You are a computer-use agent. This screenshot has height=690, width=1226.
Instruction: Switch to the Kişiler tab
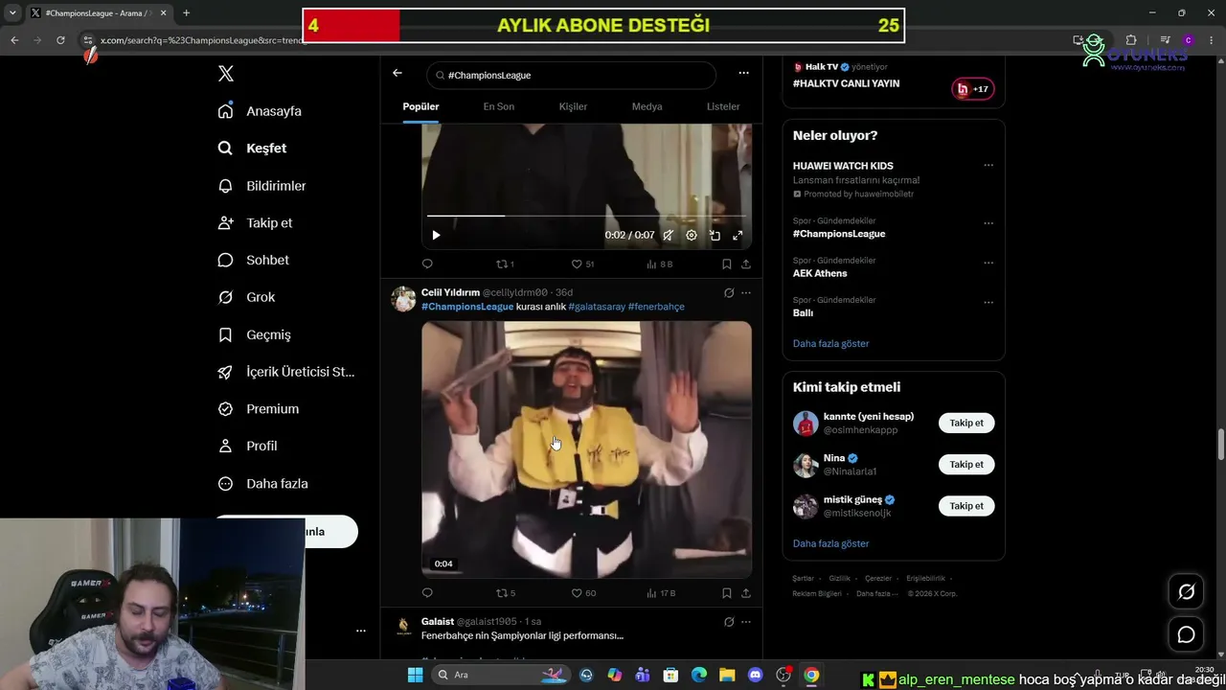[x=573, y=106]
